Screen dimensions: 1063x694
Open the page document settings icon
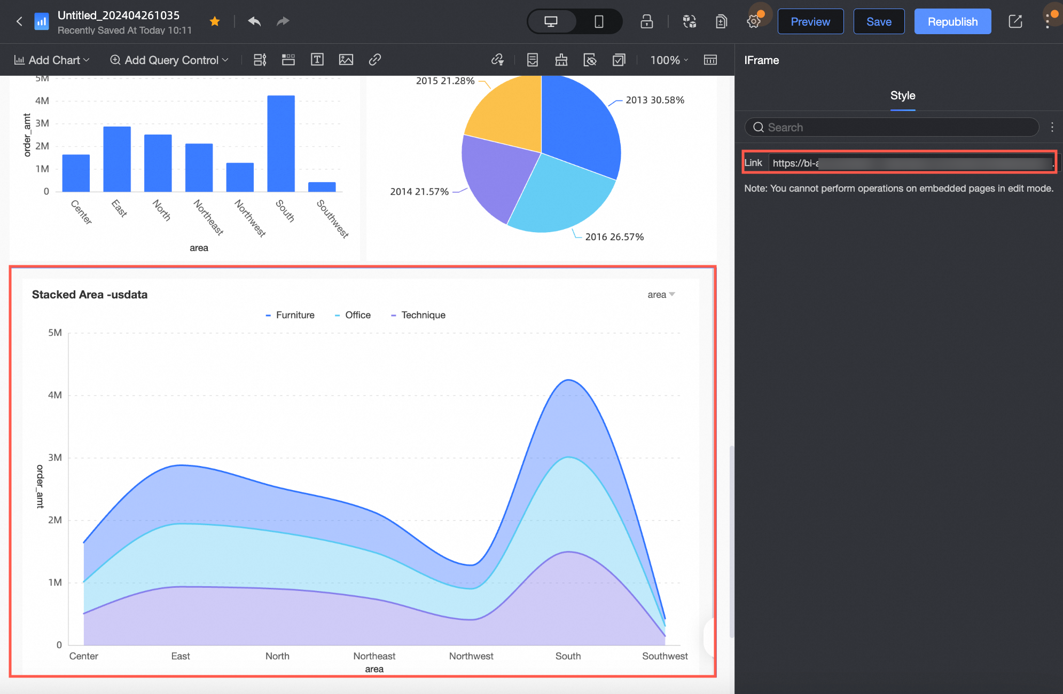[721, 21]
